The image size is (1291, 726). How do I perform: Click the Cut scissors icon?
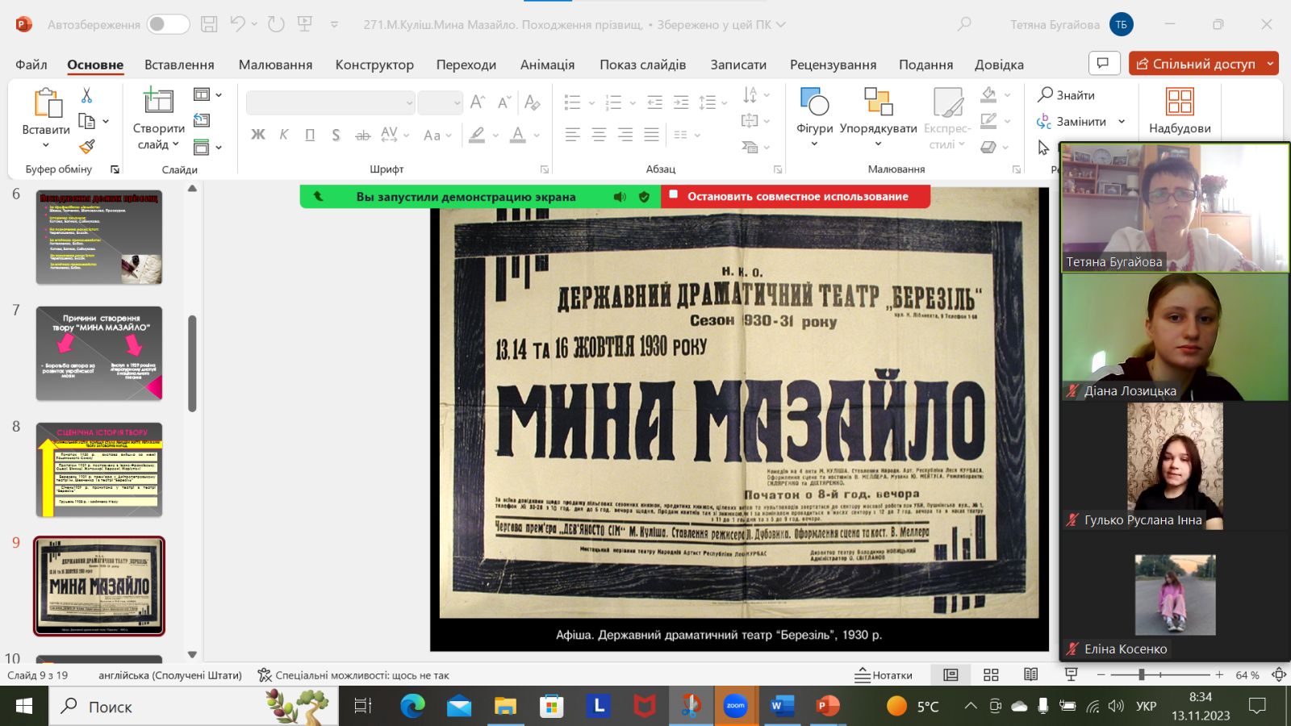(86, 95)
